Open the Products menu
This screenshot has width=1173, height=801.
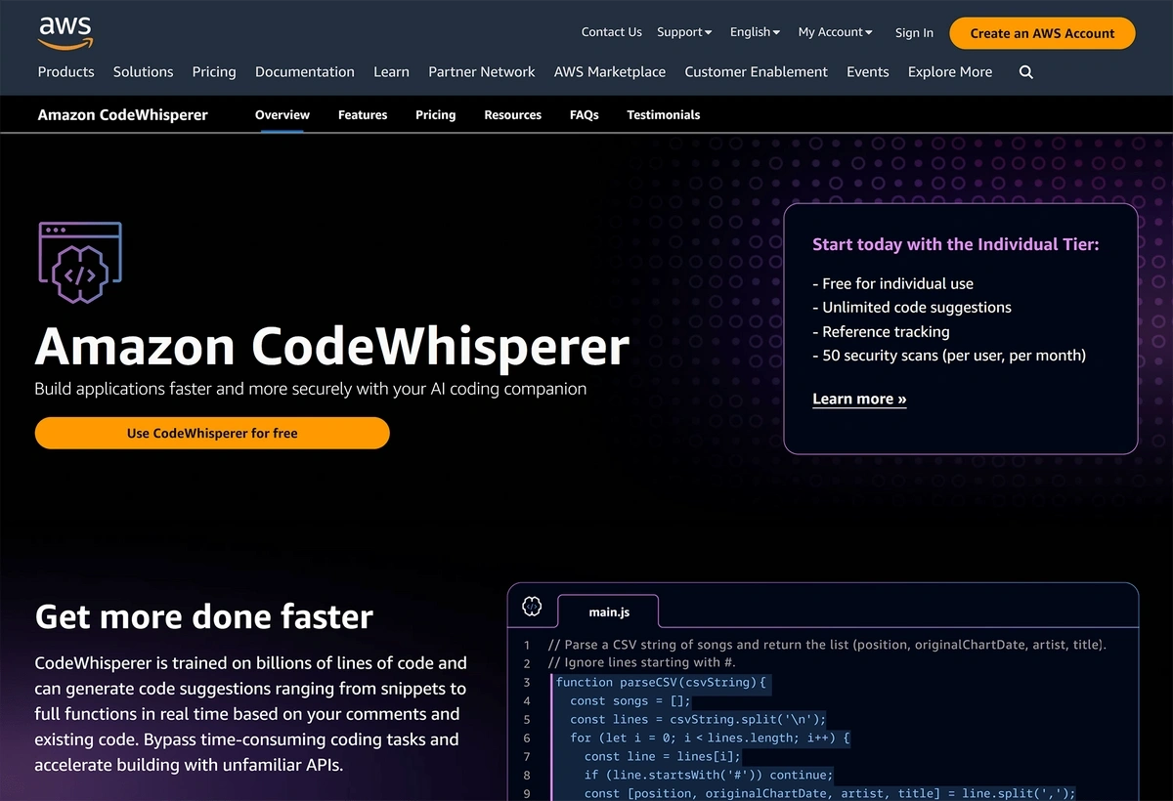65,72
